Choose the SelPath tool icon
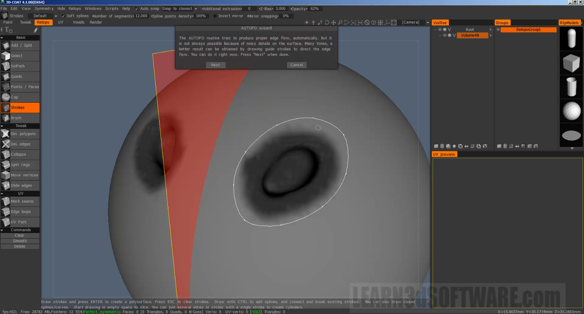The height and width of the screenshot is (314, 584). (x=6, y=66)
